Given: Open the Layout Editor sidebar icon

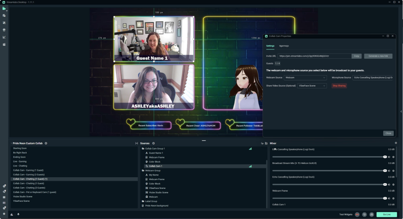Looking at the screenshot, I should pyautogui.click(x=4, y=16).
